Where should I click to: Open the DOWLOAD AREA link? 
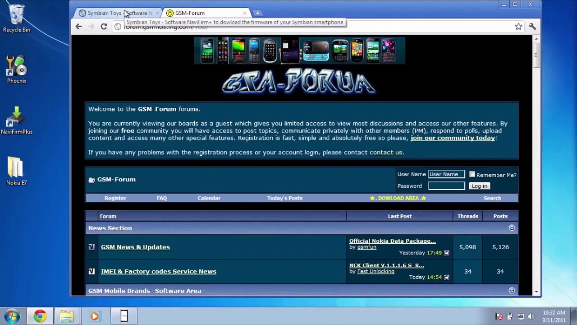click(x=398, y=198)
